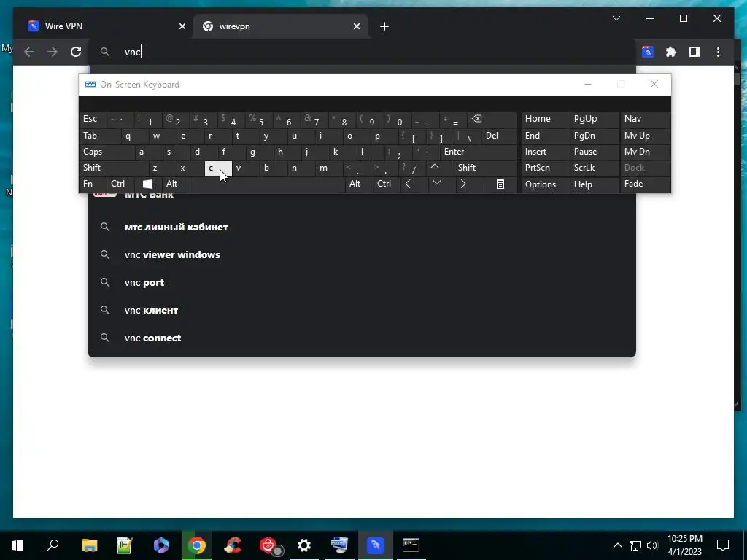This screenshot has width=747, height=560.
Task: Select suggestion мтс личный кабинет
Action: tap(362, 227)
